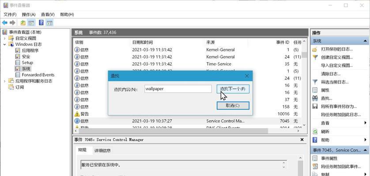Click the floppy disk icon beside 将所有事件另存为
Screen dimensions: 370x176
(x=315, y=106)
